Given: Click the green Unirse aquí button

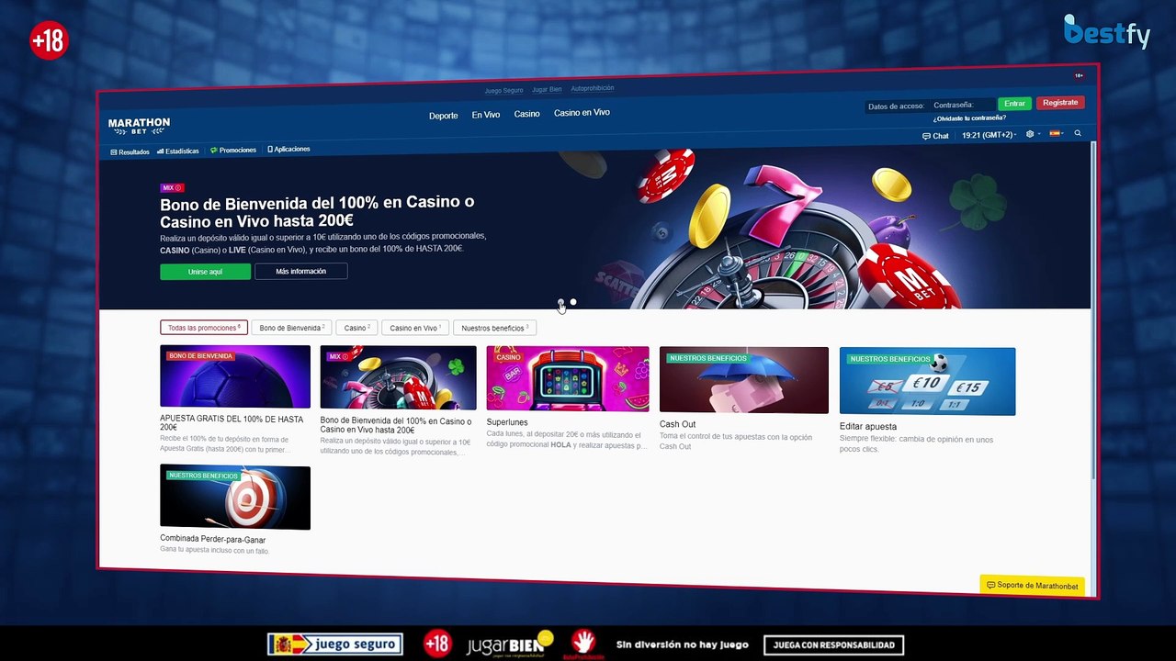Looking at the screenshot, I should point(205,272).
